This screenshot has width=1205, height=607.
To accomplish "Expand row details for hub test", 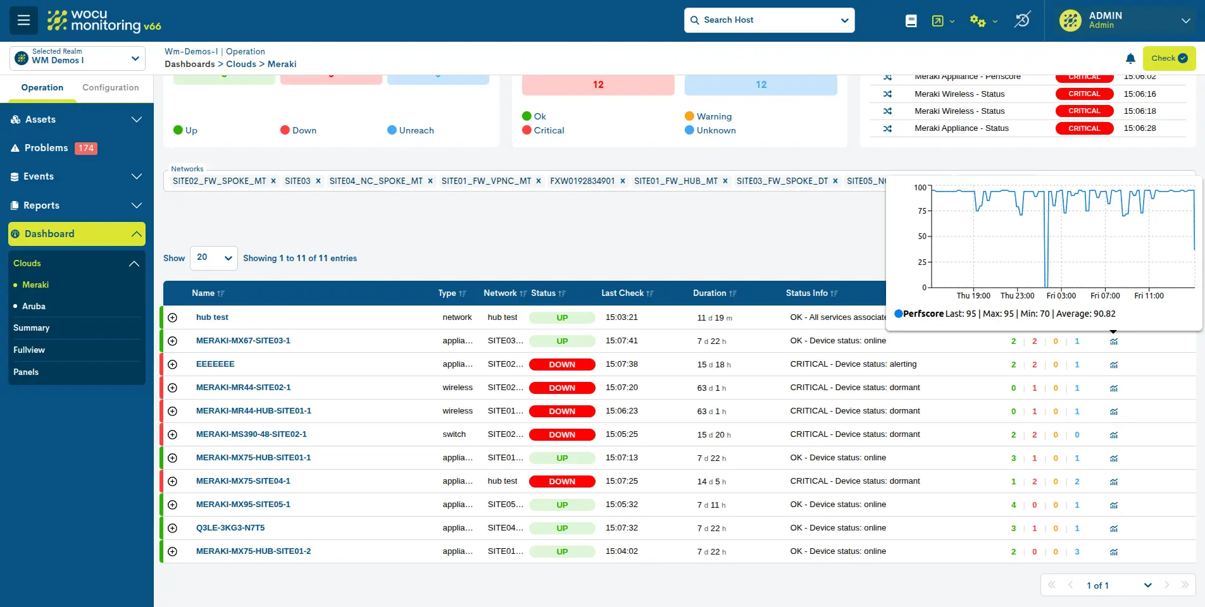I will (x=172, y=317).
